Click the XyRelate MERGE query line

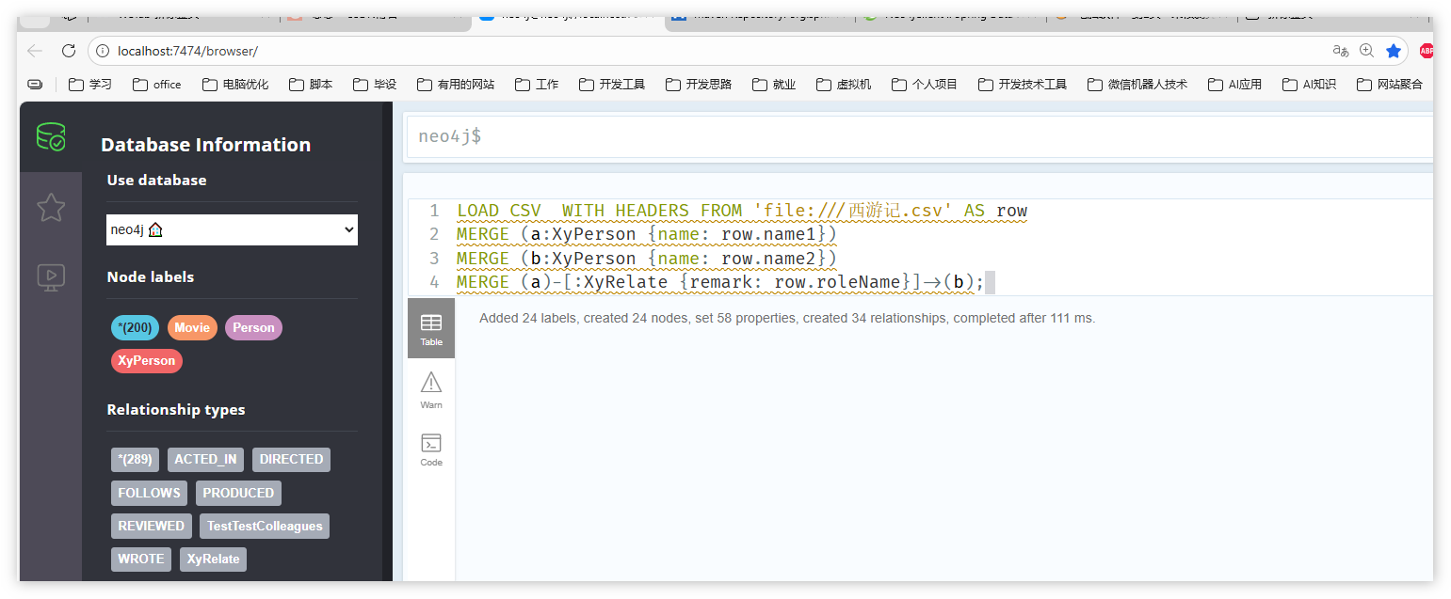[720, 282]
